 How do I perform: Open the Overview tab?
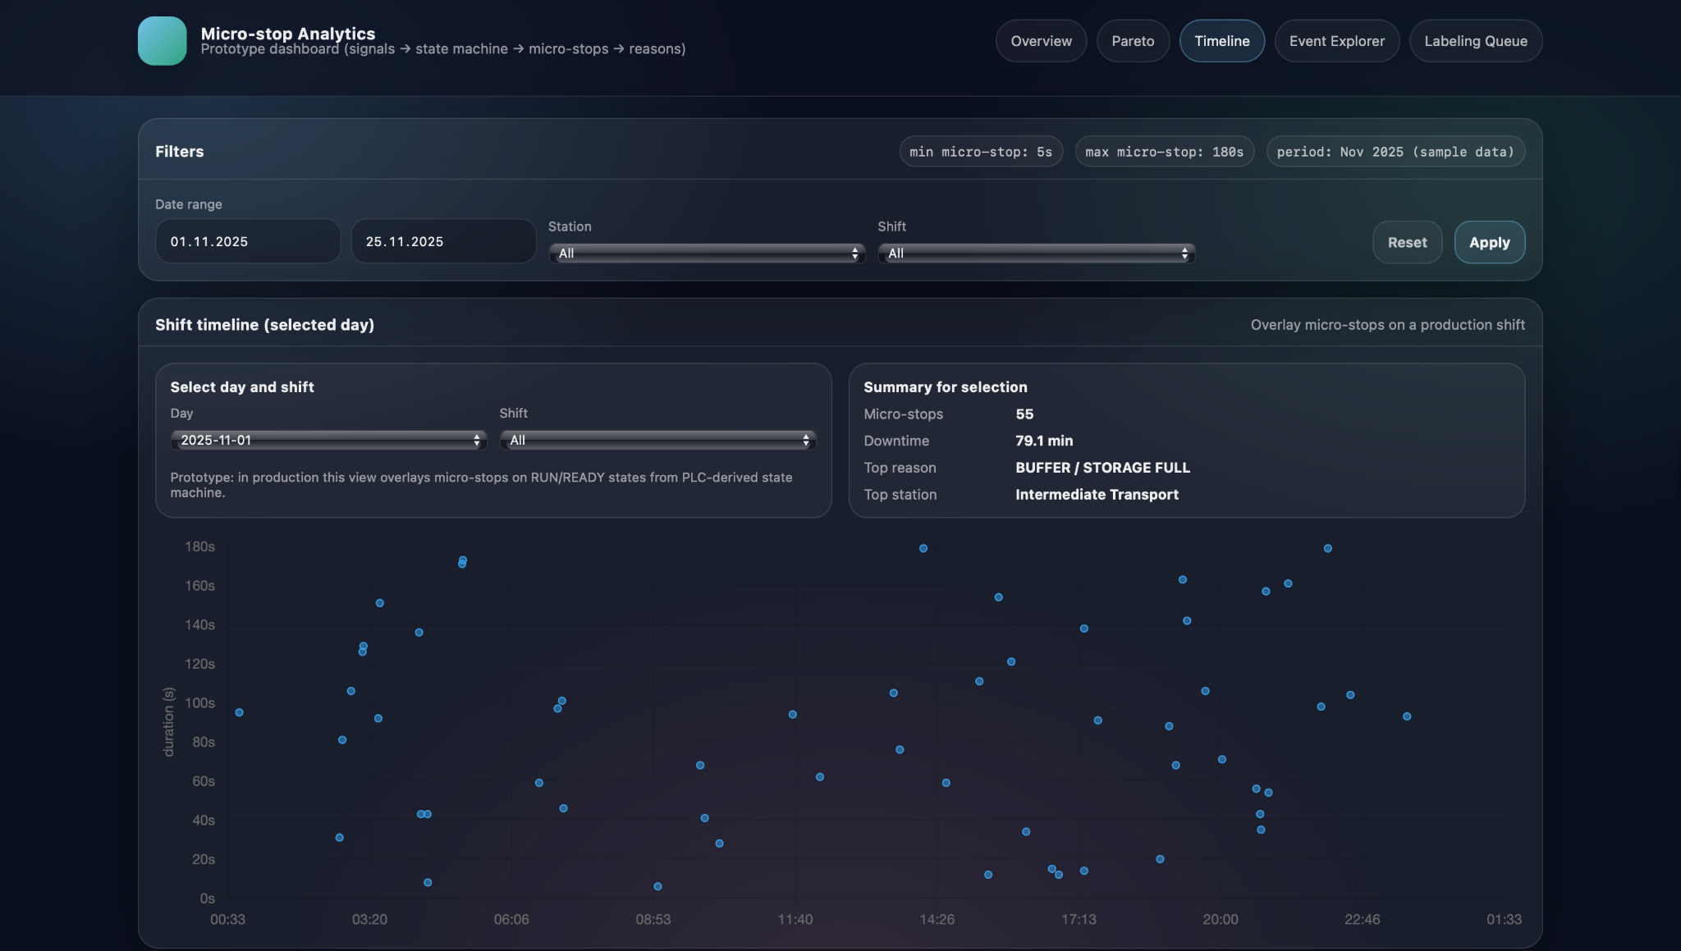pyautogui.click(x=1040, y=41)
